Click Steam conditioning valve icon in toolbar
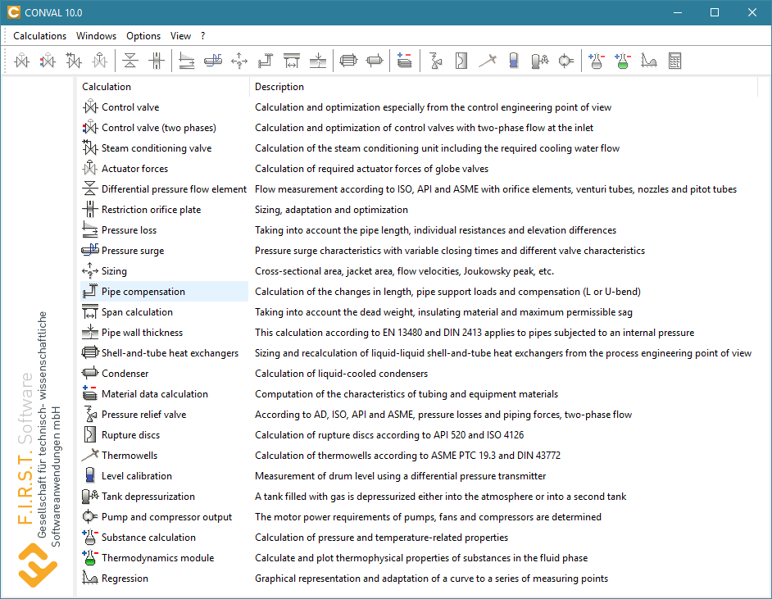Viewport: 772px width, 599px height. (74, 61)
